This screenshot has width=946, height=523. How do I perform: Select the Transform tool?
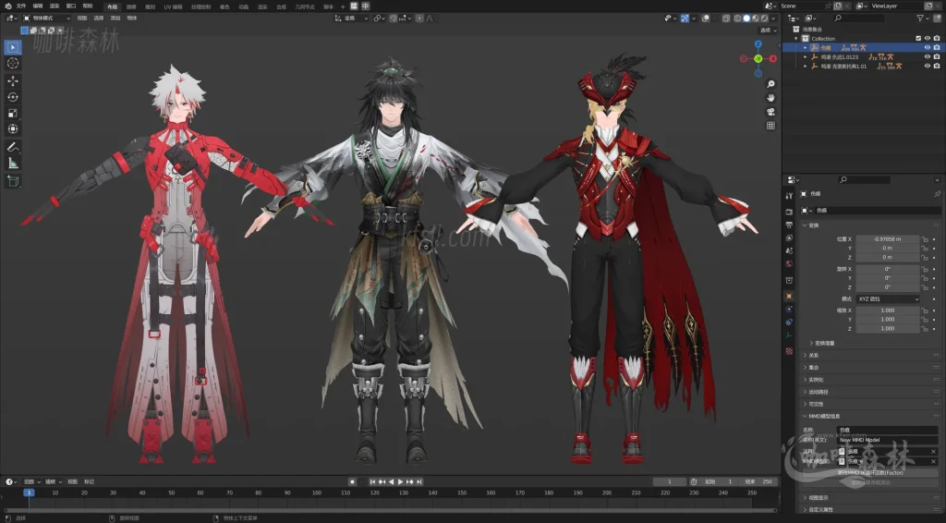click(x=13, y=129)
